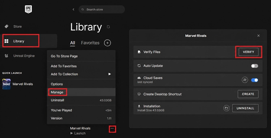The height and width of the screenshot is (138, 271).
Task: Launch Marvel Rivals from Quick Launch
Action: click(x=17, y=84)
